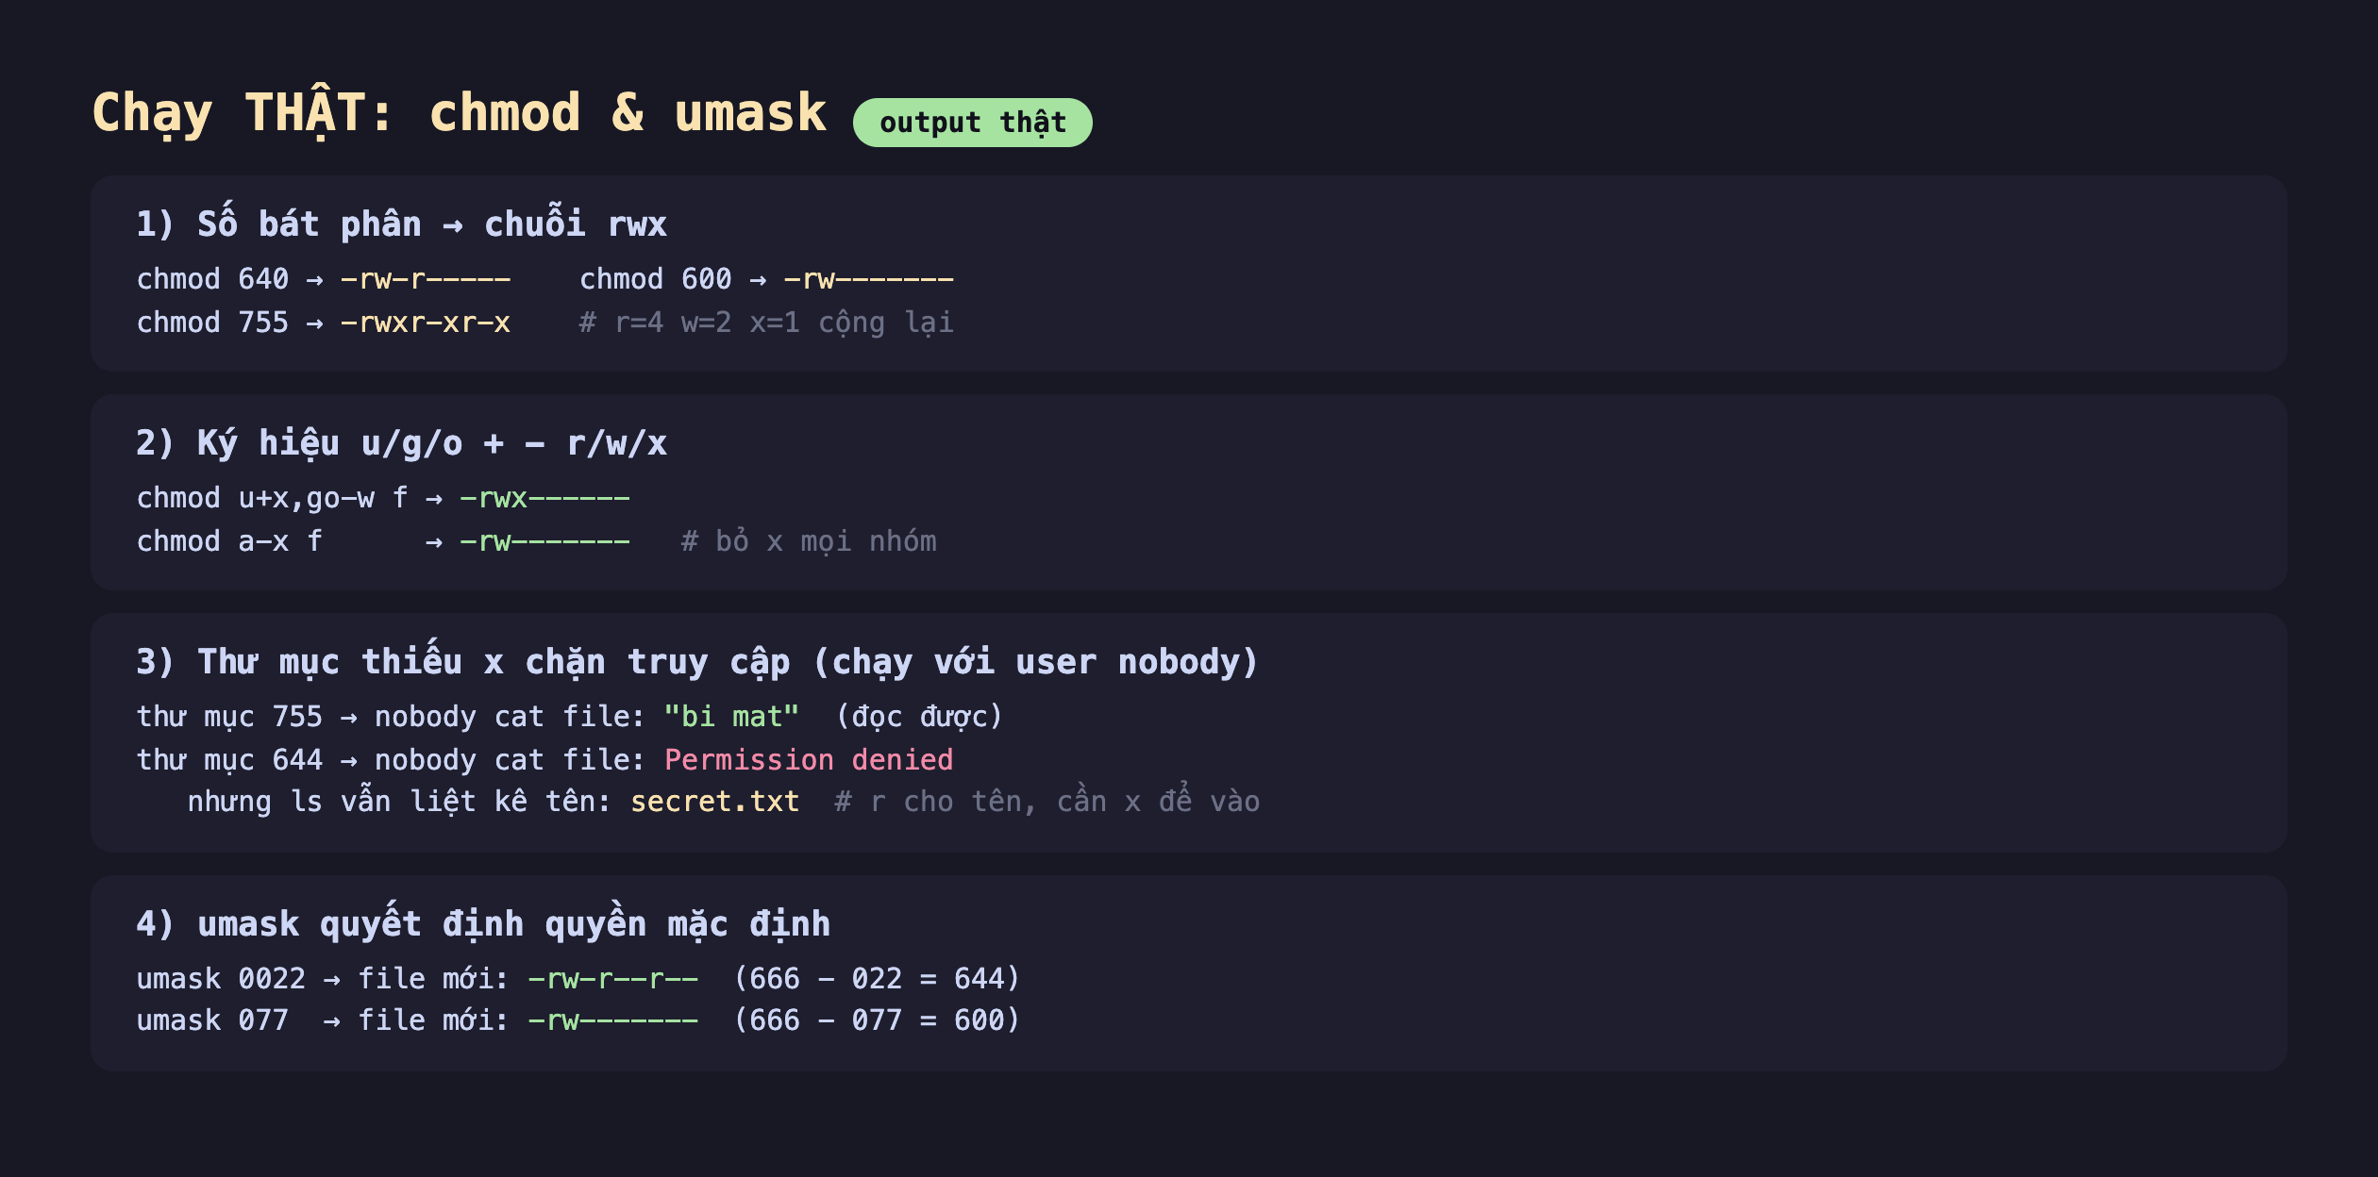Click the 'chmod 640' command text
The width and height of the screenshot is (2378, 1177).
tap(212, 279)
